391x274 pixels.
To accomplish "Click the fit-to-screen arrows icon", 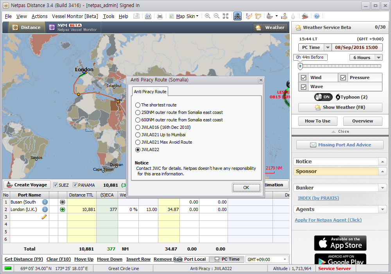I will 226,16.
